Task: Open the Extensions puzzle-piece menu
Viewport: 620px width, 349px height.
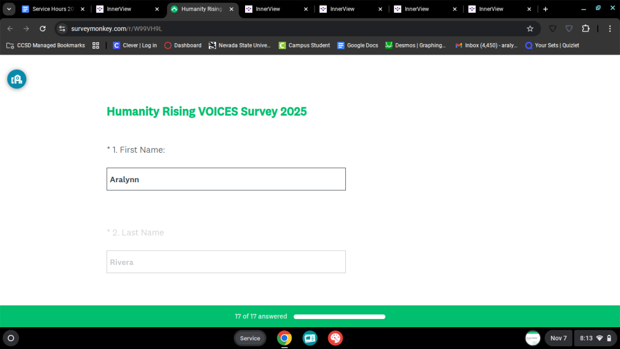Action: click(586, 29)
